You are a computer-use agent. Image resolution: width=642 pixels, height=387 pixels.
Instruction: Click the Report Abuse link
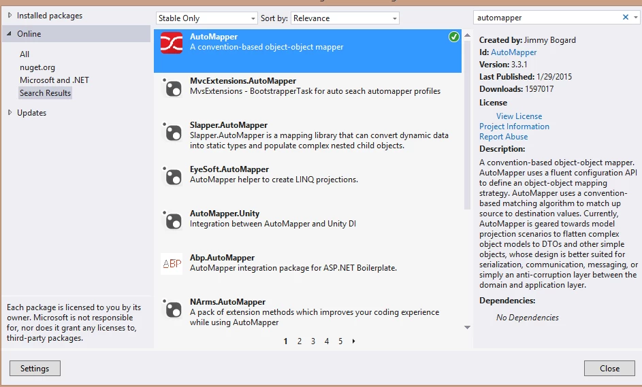pos(504,137)
